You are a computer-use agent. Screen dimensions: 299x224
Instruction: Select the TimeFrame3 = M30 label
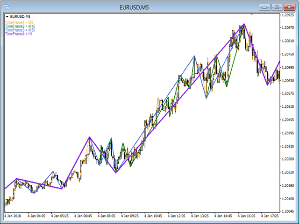tap(20, 30)
